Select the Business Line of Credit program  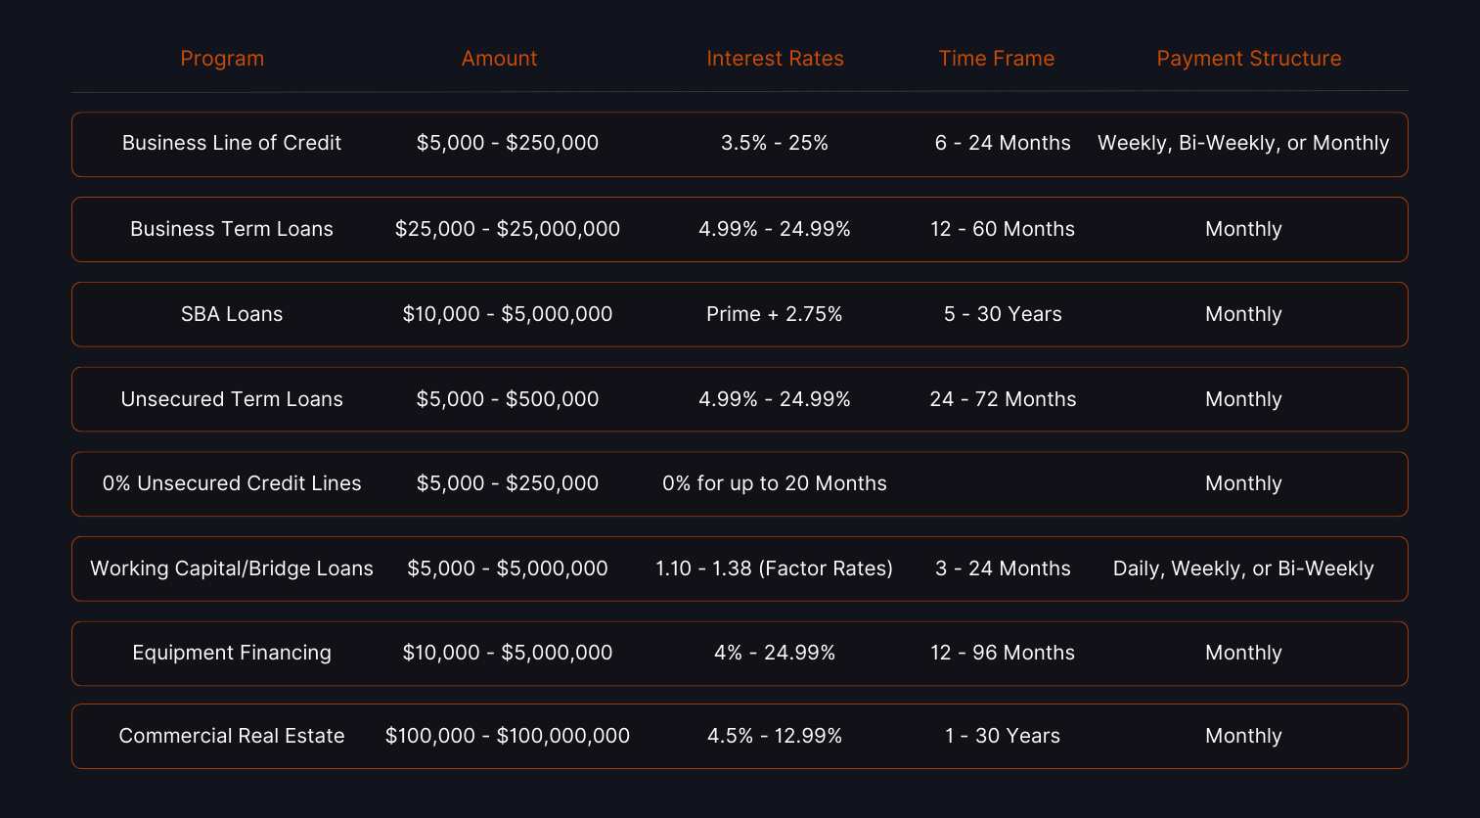point(232,143)
